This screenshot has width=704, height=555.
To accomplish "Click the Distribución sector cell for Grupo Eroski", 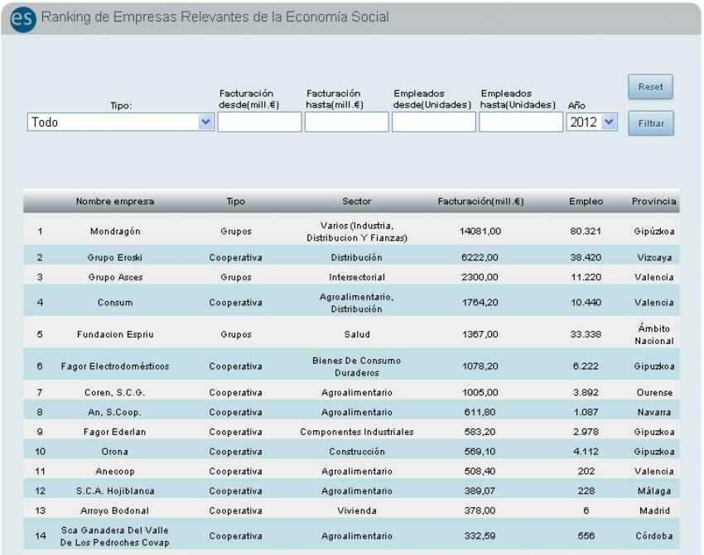I will (356, 257).
